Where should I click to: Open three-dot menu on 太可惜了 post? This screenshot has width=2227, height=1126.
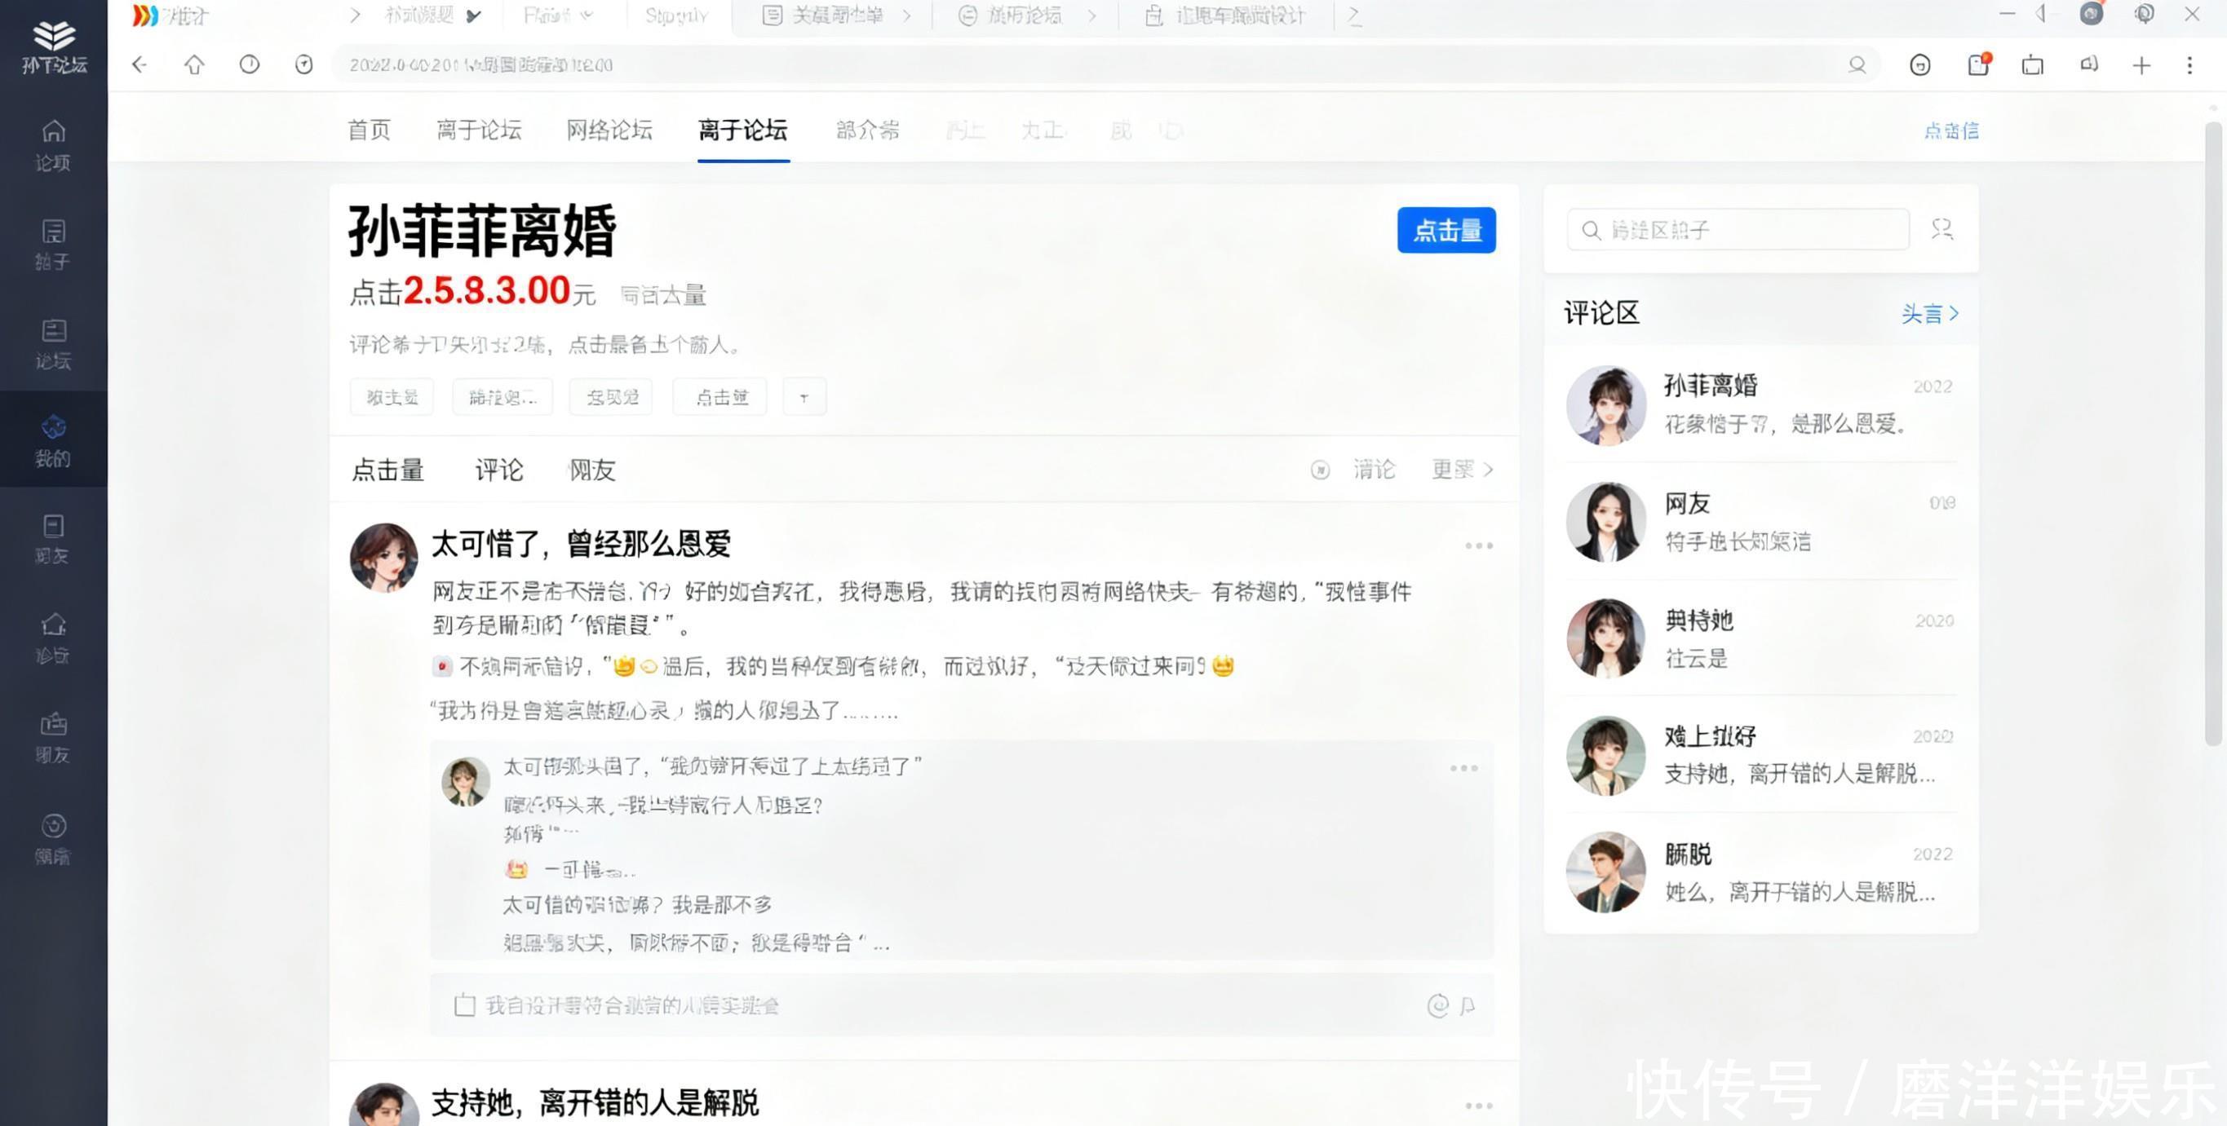tap(1478, 546)
